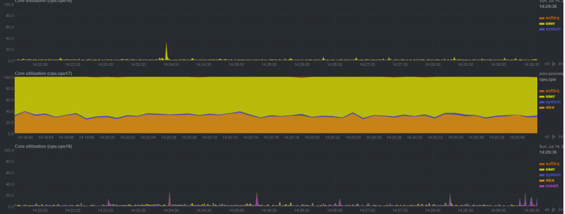Rewind the cpu17 chart with double-left arrows
Image resolution: width=565 pixels, height=214 pixels.
(546, 137)
